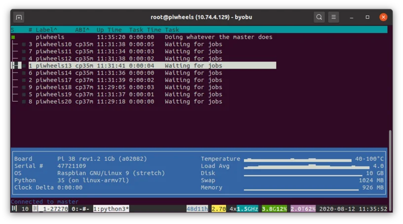Click the 40-100°C temperature range
Viewport: 403px width, 224px height.
[x=369, y=159]
